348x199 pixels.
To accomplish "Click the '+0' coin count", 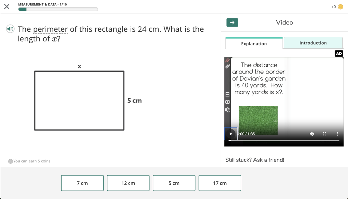I will (x=333, y=7).
